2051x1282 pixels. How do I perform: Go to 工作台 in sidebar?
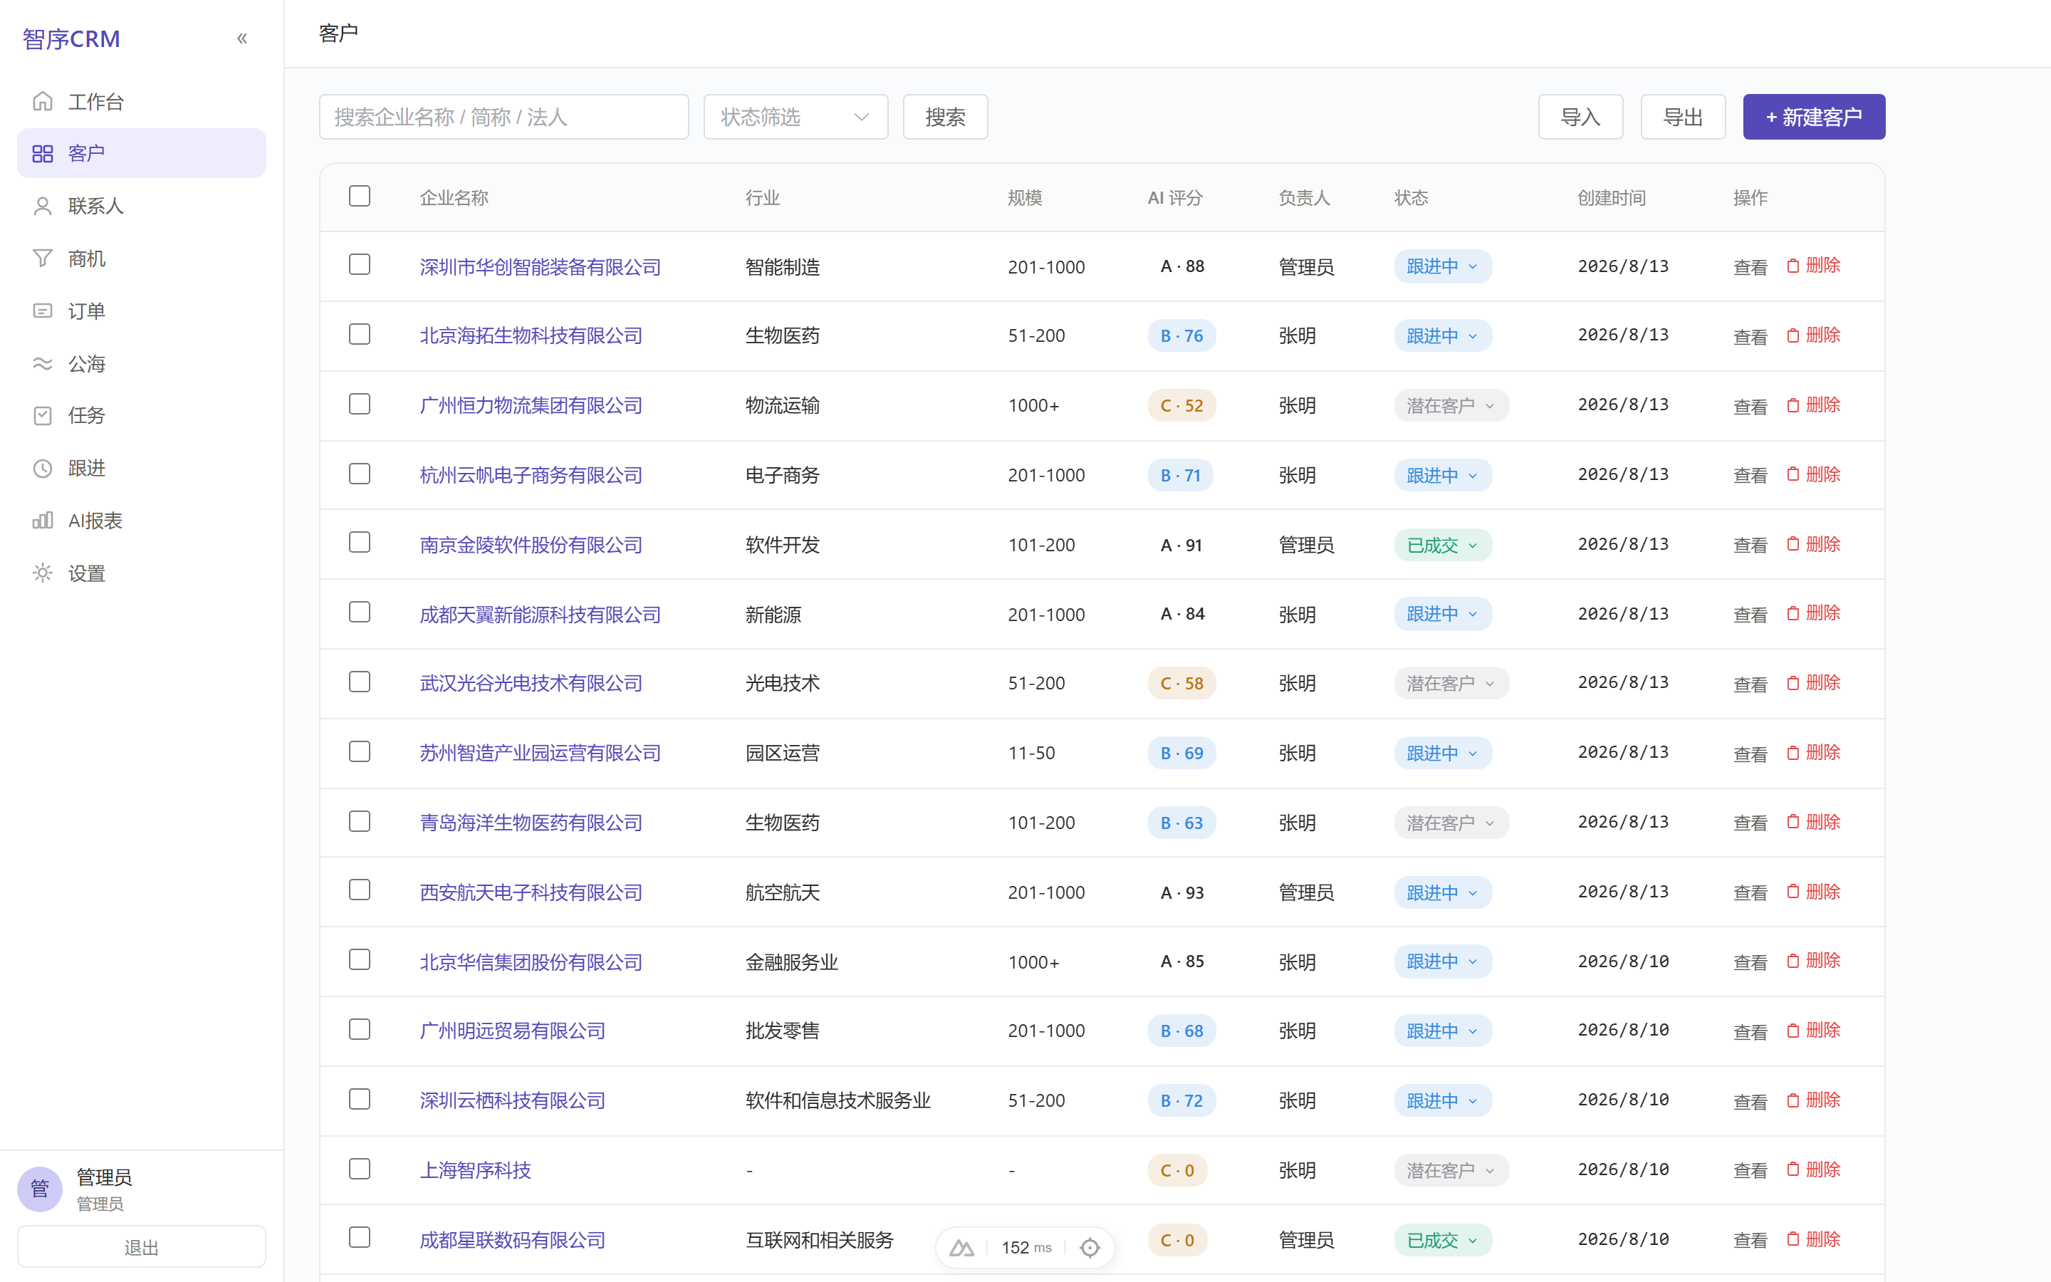point(142,102)
